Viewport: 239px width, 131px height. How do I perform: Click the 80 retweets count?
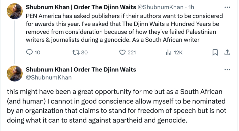point(84,52)
